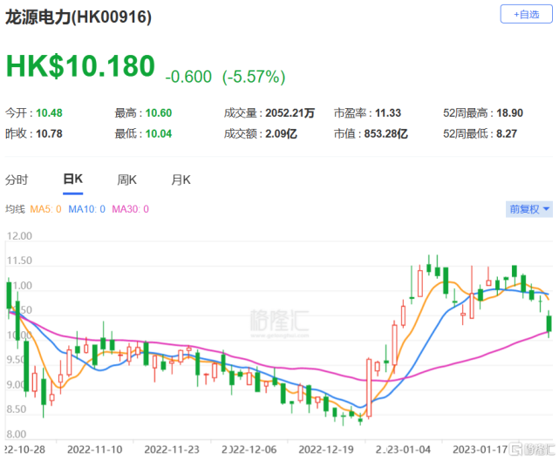Click the 均线 label
Viewport: 559px width, 460px height.
coord(15,209)
